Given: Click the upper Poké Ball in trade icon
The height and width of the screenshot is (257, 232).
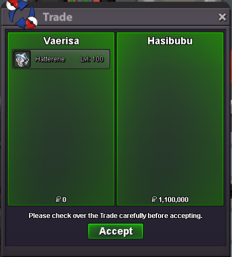Looking at the screenshot, I should (x=12, y=5).
